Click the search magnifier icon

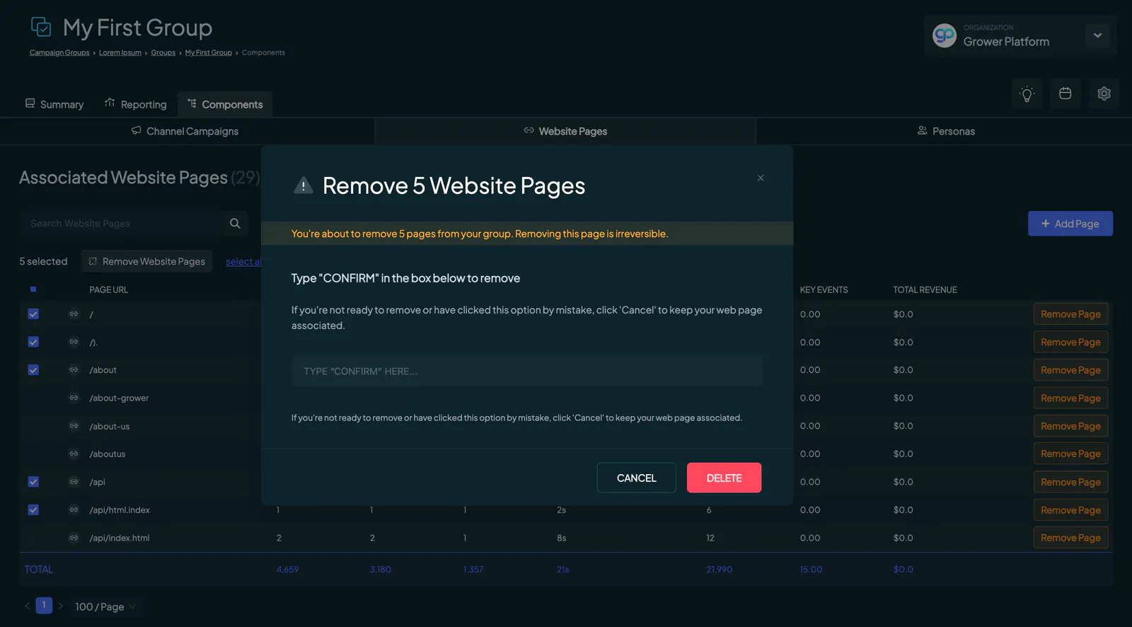coord(235,224)
